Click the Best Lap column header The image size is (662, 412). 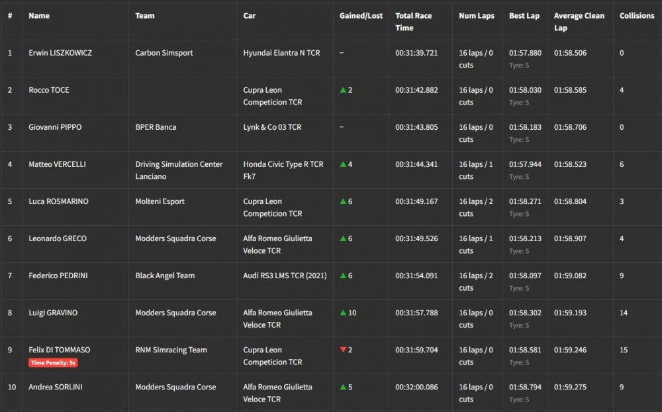(524, 16)
